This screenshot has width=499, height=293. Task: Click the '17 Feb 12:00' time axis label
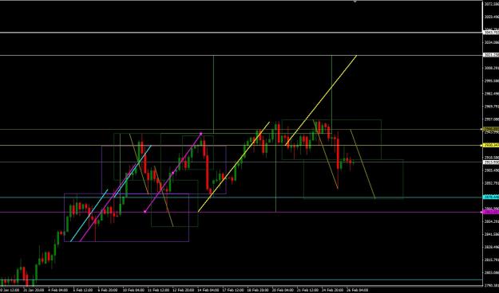pyautogui.click(x=232, y=290)
